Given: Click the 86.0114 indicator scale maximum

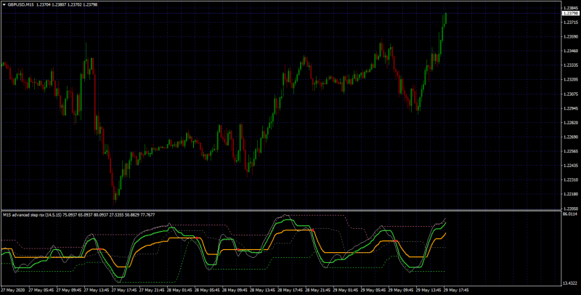Looking at the screenshot, I should pyautogui.click(x=571, y=214).
